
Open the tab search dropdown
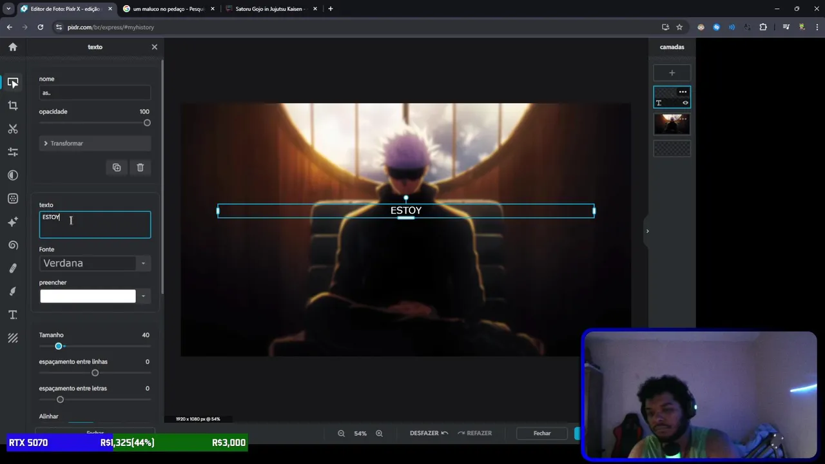click(8, 9)
